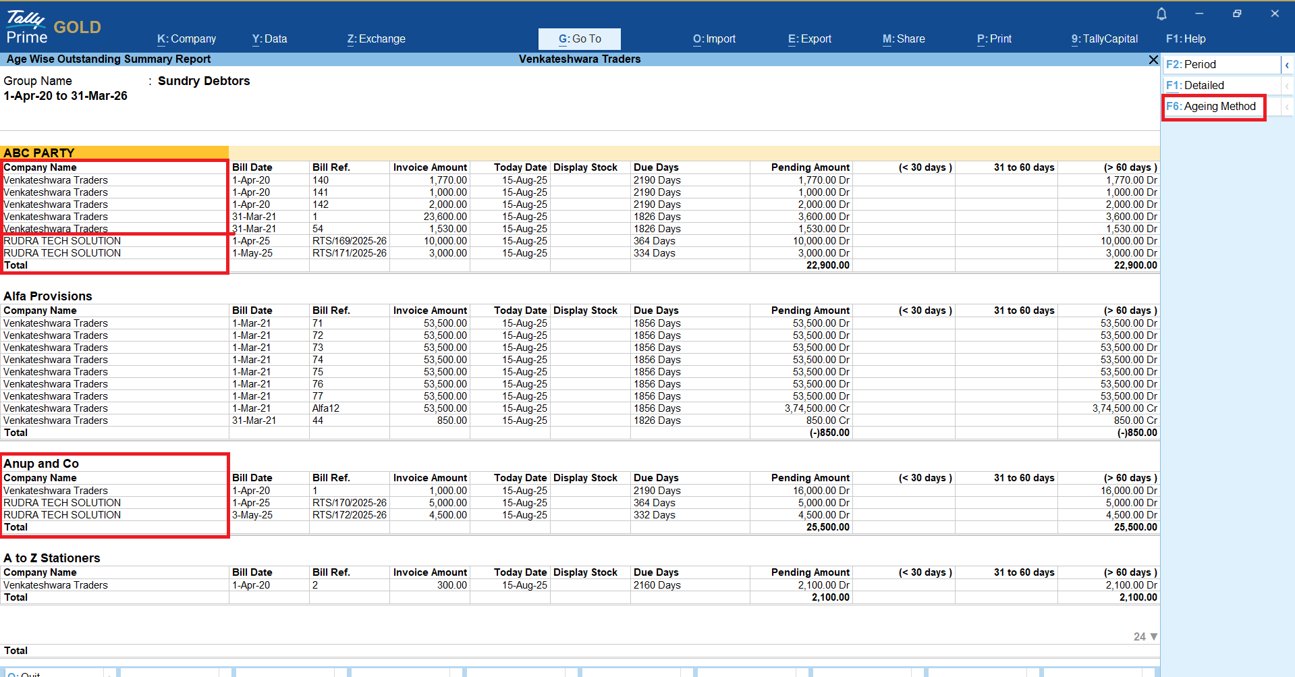Click the TallyPrime Gold logo
1295x677 pixels.
[53, 27]
